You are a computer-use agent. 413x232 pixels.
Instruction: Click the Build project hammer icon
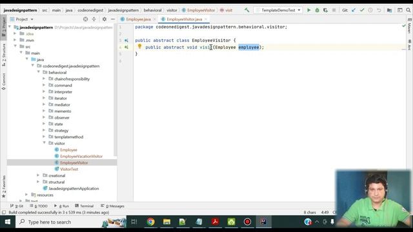point(247,10)
